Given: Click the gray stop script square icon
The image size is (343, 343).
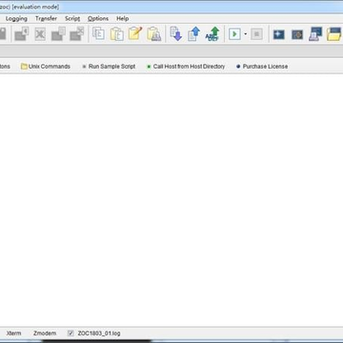Looking at the screenshot, I should tap(256, 34).
